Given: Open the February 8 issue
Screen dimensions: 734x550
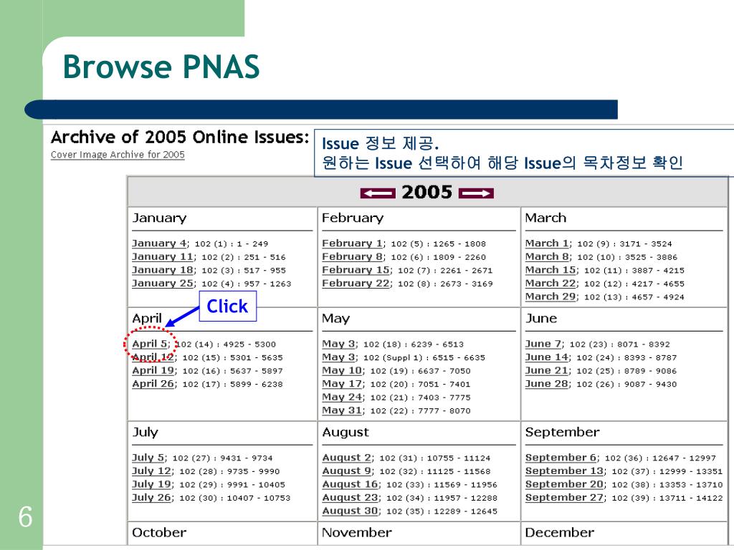Looking at the screenshot, I should pyautogui.click(x=353, y=257).
